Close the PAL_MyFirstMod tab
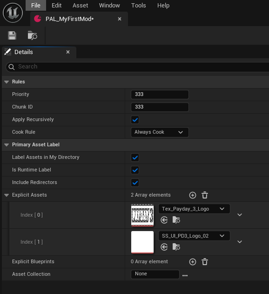This screenshot has height=294, width=269. pyautogui.click(x=120, y=19)
